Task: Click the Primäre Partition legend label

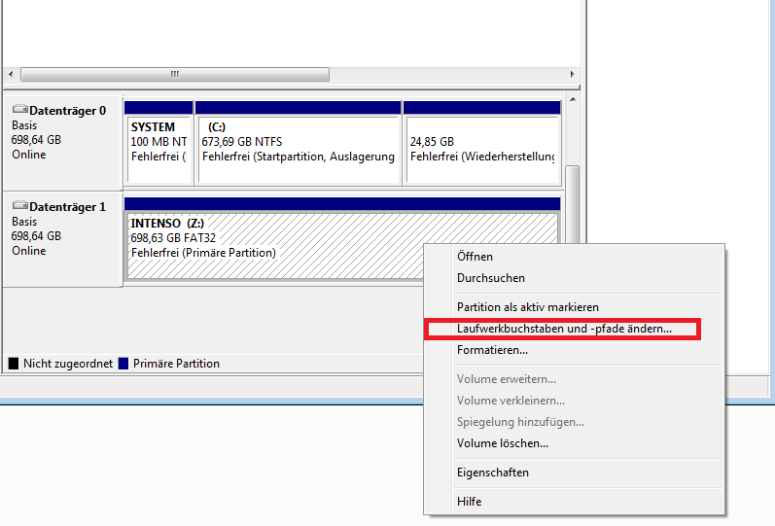Action: coord(176,364)
